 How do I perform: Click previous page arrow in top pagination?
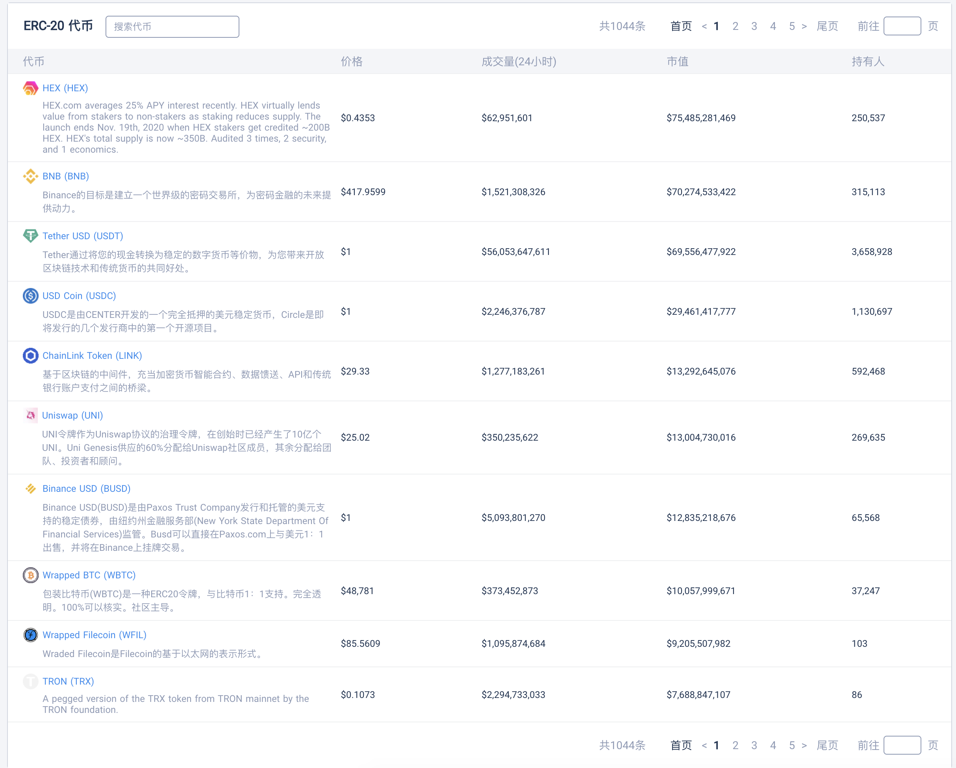pyautogui.click(x=704, y=26)
